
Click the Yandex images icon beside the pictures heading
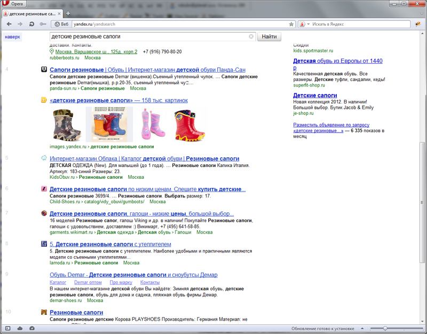pos(44,100)
